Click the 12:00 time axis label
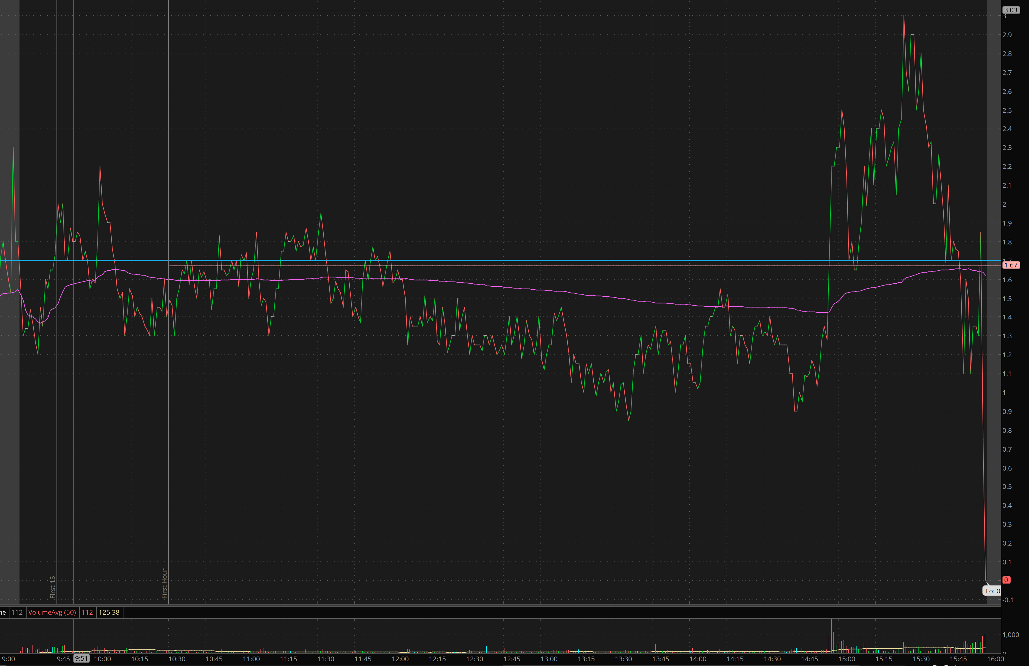The image size is (1029, 666). point(400,659)
